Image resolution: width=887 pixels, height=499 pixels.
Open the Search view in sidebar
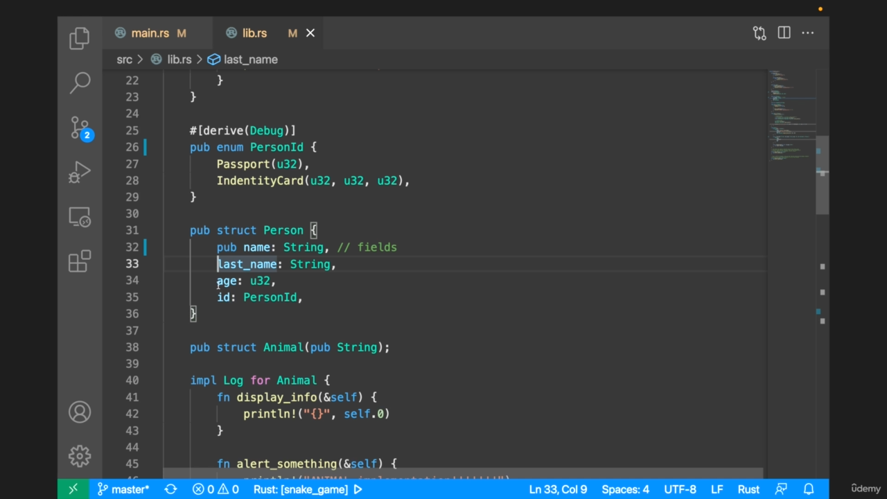coord(80,82)
